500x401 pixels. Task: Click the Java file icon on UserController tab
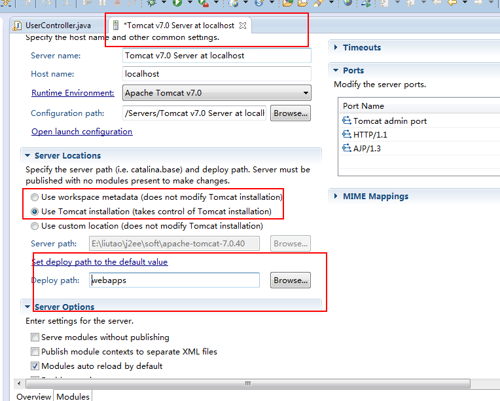17,26
